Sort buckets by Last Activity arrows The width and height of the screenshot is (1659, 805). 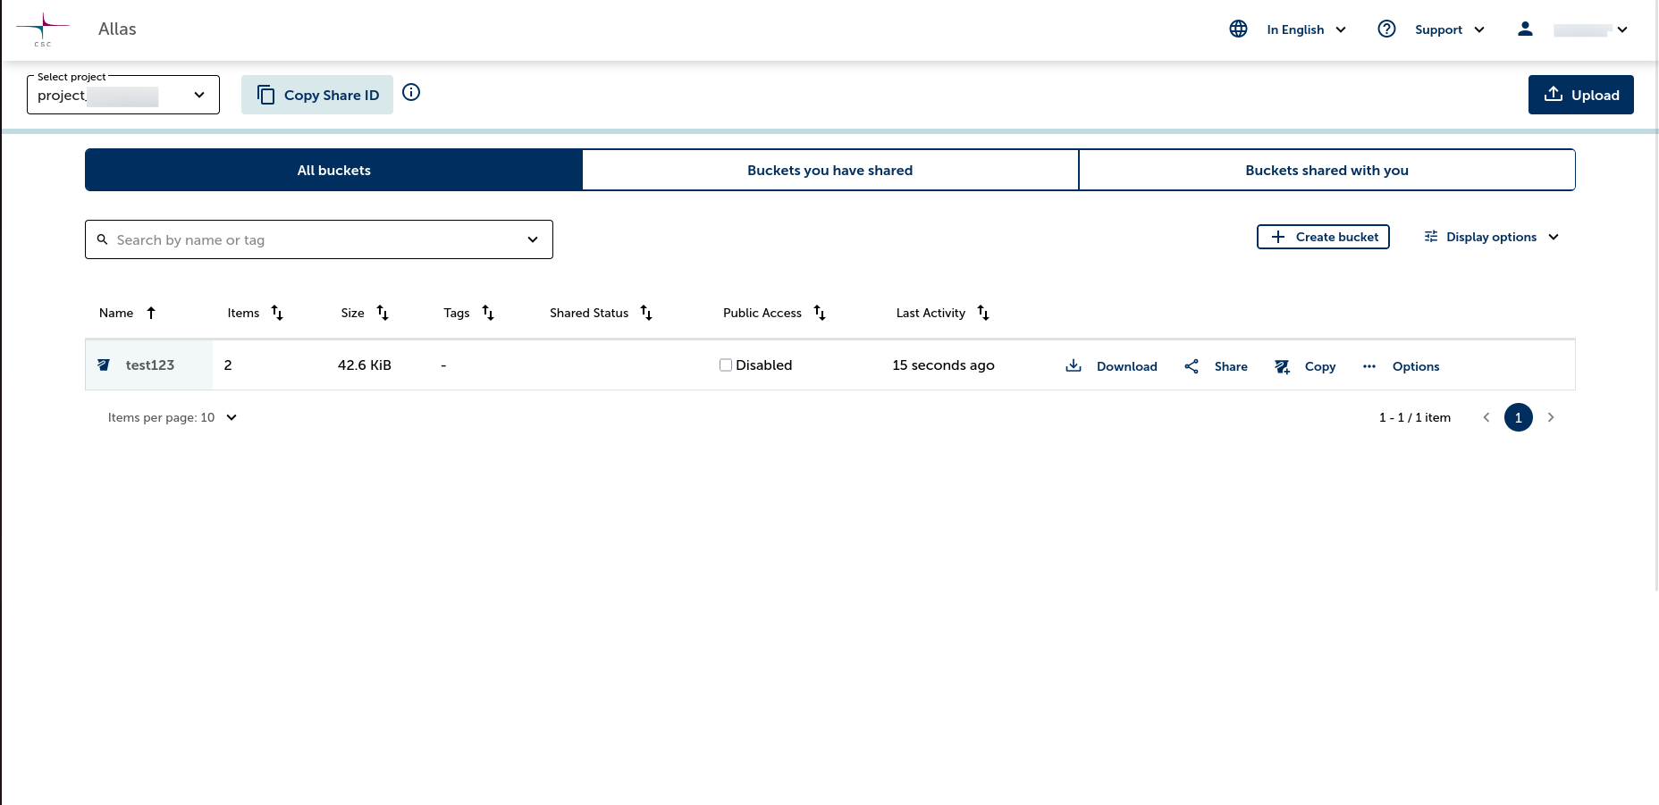pyautogui.click(x=983, y=313)
